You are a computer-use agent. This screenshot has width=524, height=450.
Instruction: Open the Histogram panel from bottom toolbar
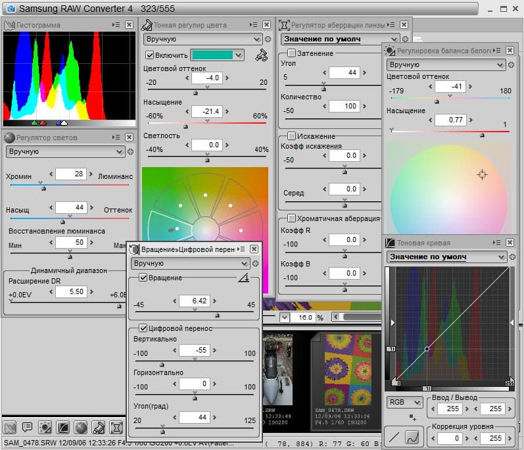tap(10, 427)
